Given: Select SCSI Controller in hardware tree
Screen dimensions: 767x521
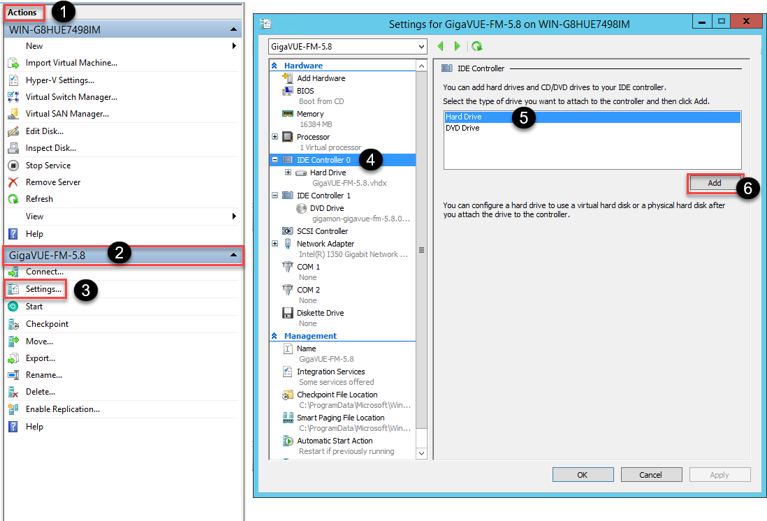Looking at the screenshot, I should [321, 231].
